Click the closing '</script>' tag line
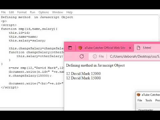The height and width of the screenshot is (120, 160). point(10,87)
